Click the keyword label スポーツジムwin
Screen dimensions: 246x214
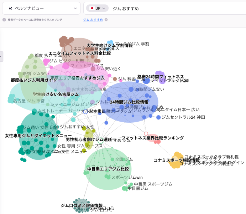coord(127,177)
